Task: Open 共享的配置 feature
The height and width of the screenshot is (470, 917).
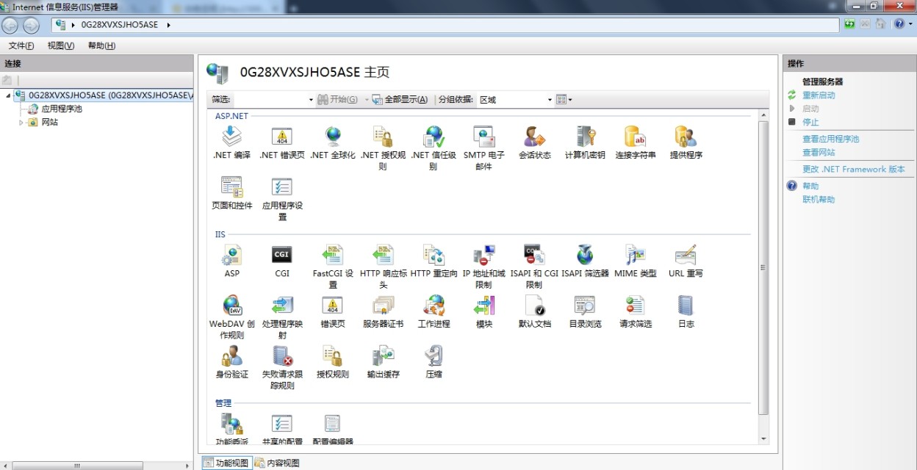Action: [x=282, y=430]
